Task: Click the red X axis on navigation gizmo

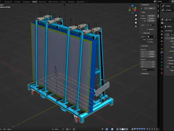Action: pyautogui.click(x=135, y=10)
